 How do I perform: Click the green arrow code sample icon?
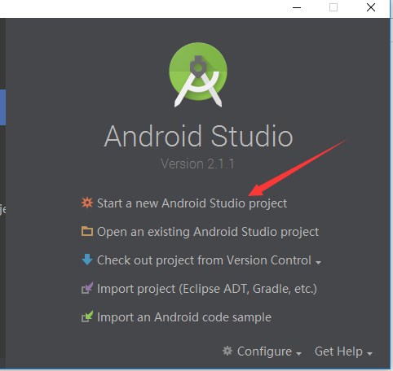tap(87, 316)
